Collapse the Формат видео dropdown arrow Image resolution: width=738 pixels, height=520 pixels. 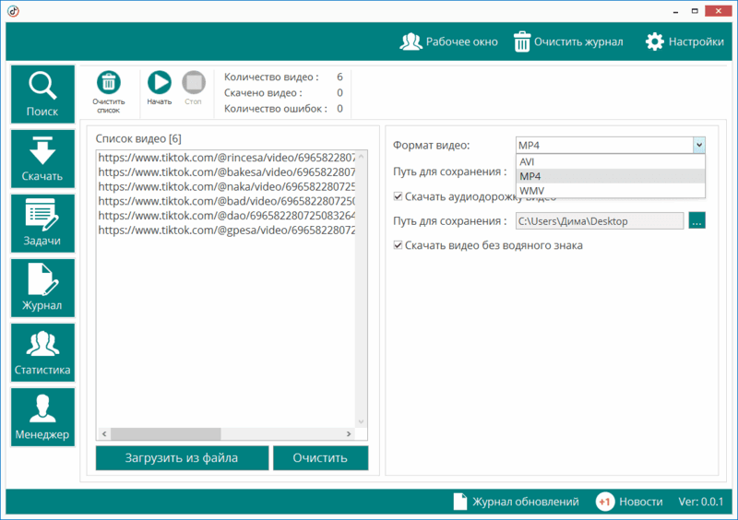click(x=698, y=145)
